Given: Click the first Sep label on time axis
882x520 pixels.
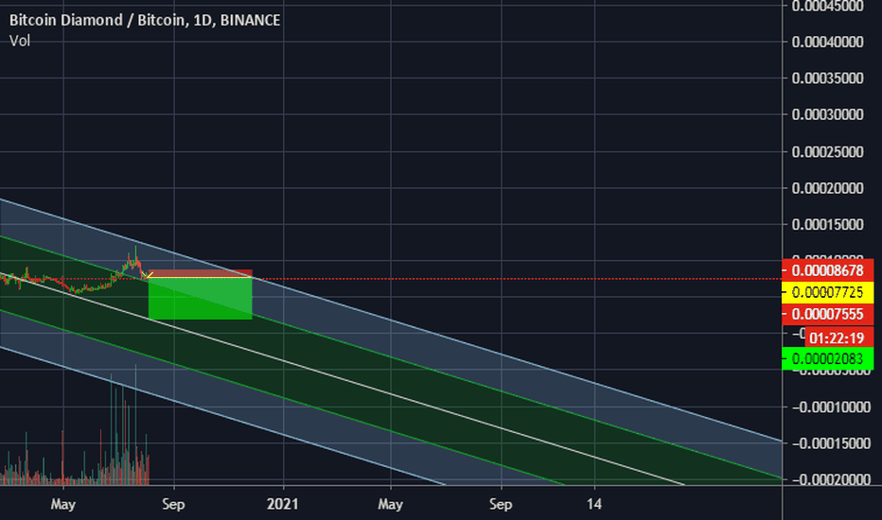Looking at the screenshot, I should (x=173, y=504).
